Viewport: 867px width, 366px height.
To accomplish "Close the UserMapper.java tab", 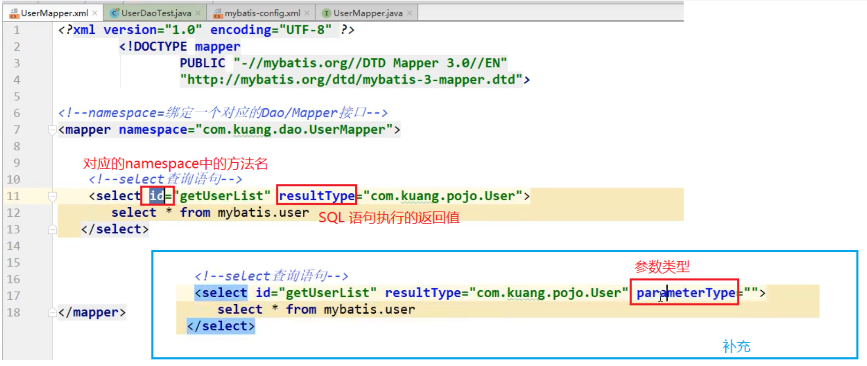I will [x=409, y=13].
